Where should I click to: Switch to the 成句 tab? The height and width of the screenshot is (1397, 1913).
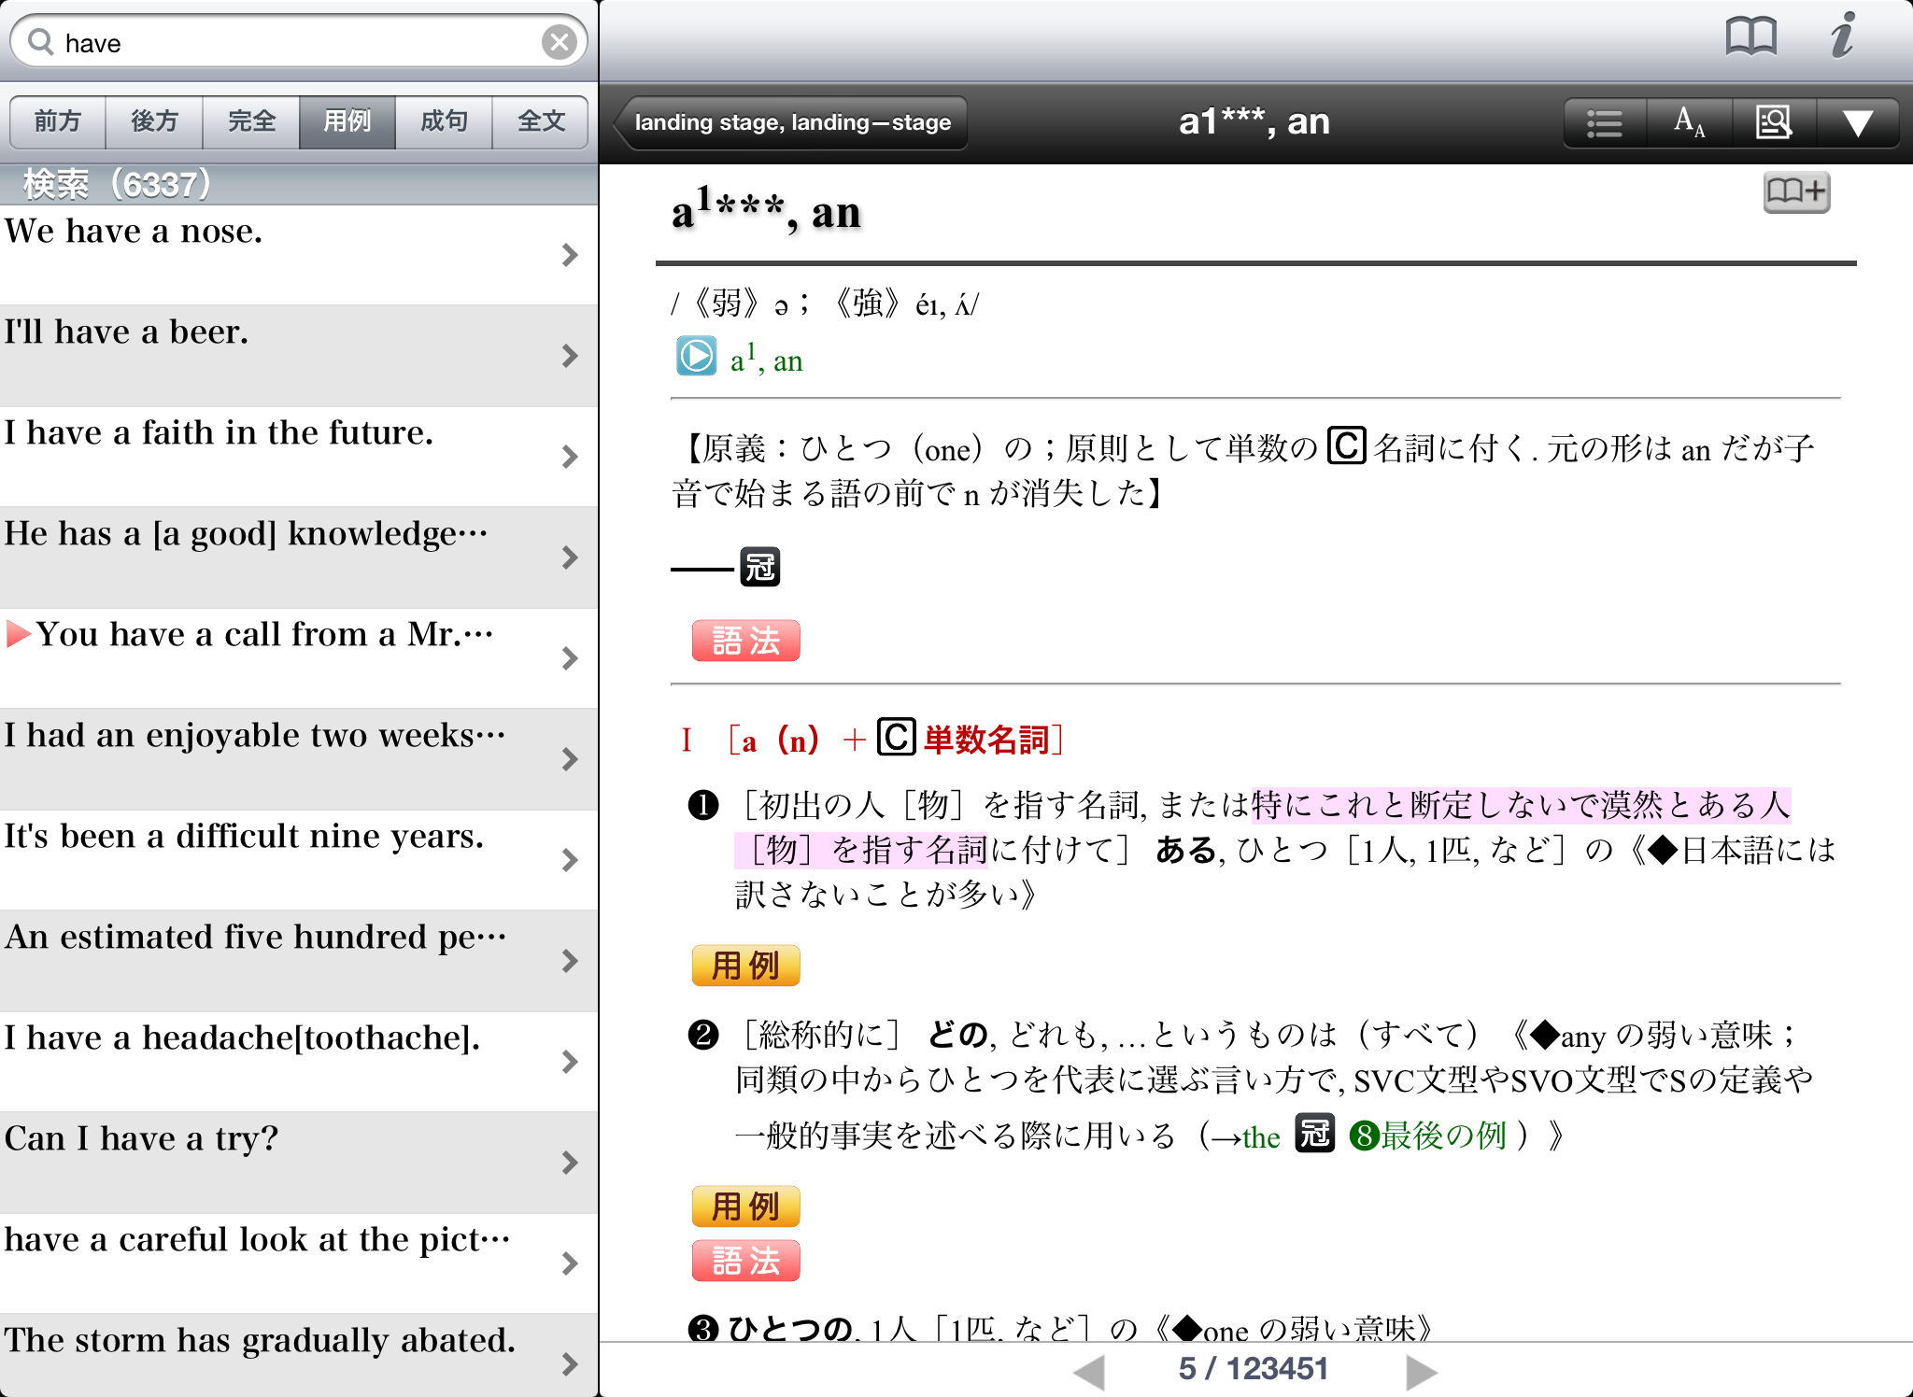pos(444,121)
